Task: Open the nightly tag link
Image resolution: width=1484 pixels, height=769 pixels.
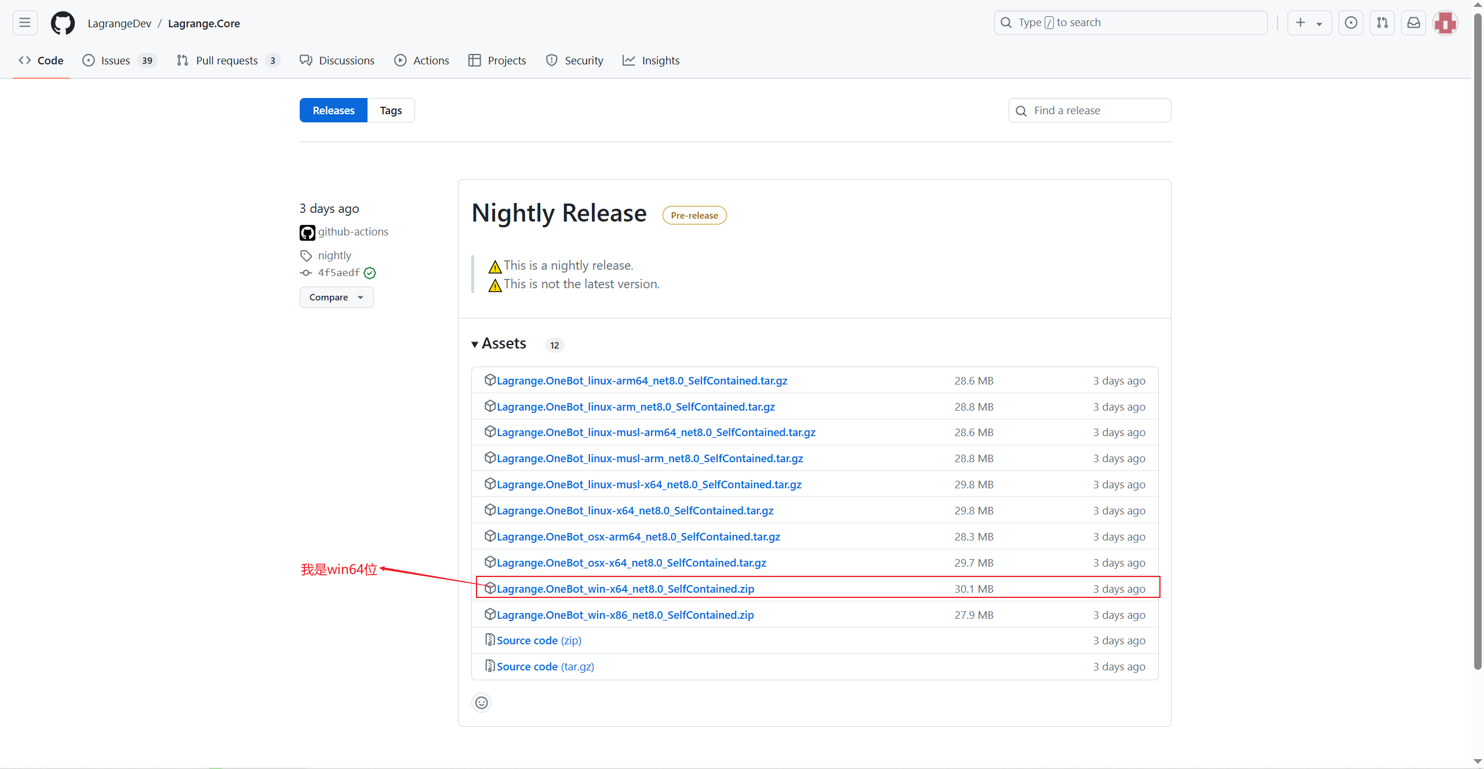Action: [334, 255]
